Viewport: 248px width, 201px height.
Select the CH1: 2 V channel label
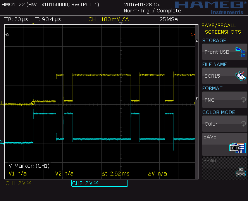[18, 183]
